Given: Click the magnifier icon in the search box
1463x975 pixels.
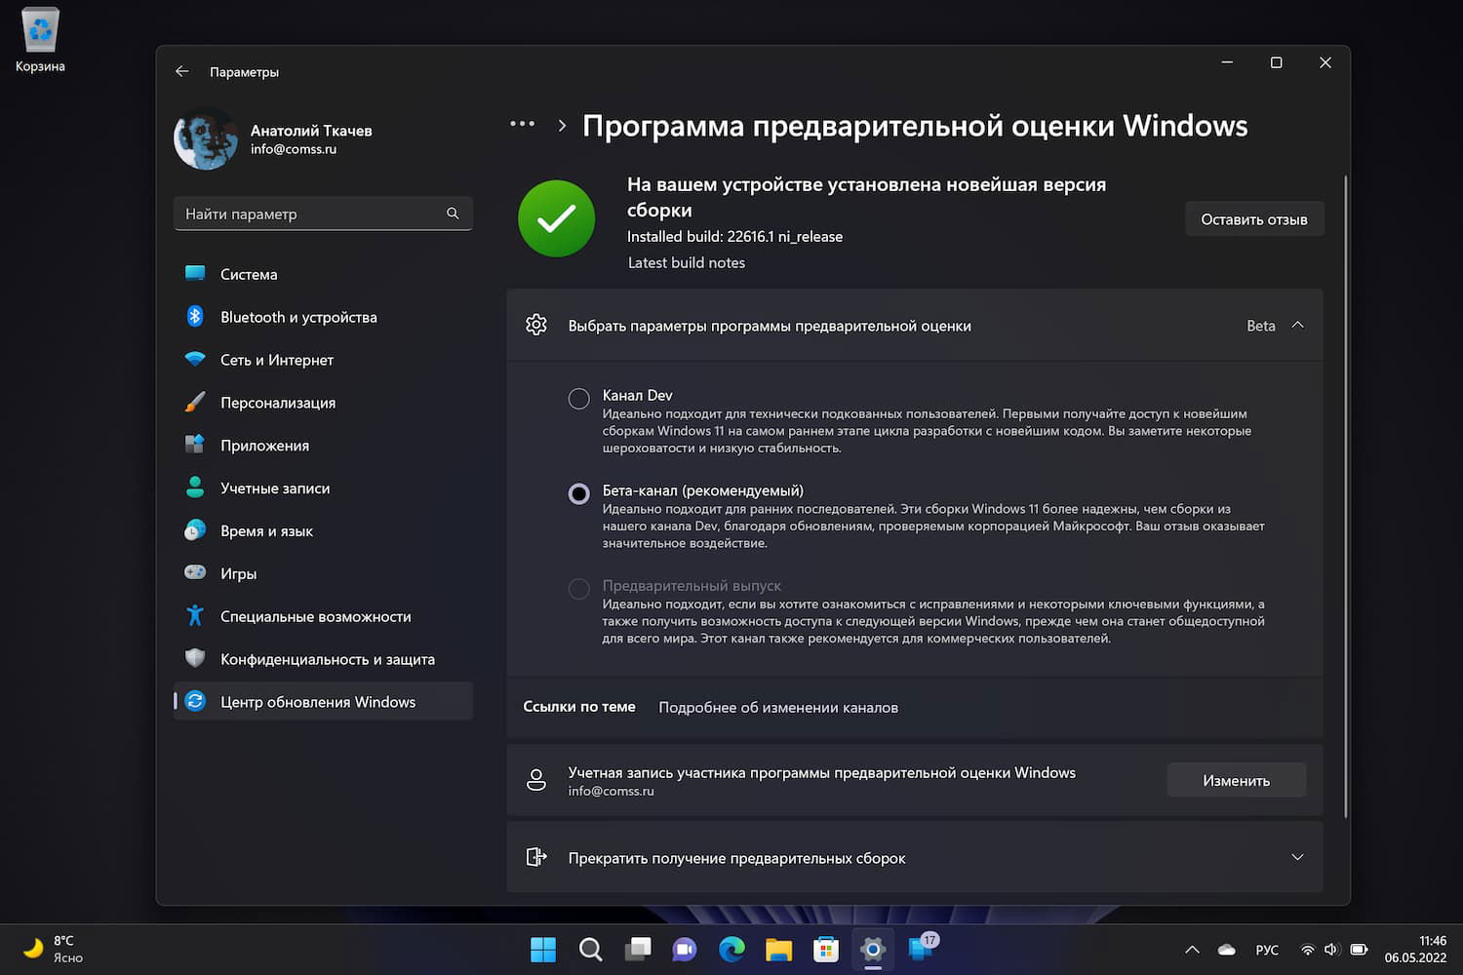Looking at the screenshot, I should pyautogui.click(x=453, y=214).
